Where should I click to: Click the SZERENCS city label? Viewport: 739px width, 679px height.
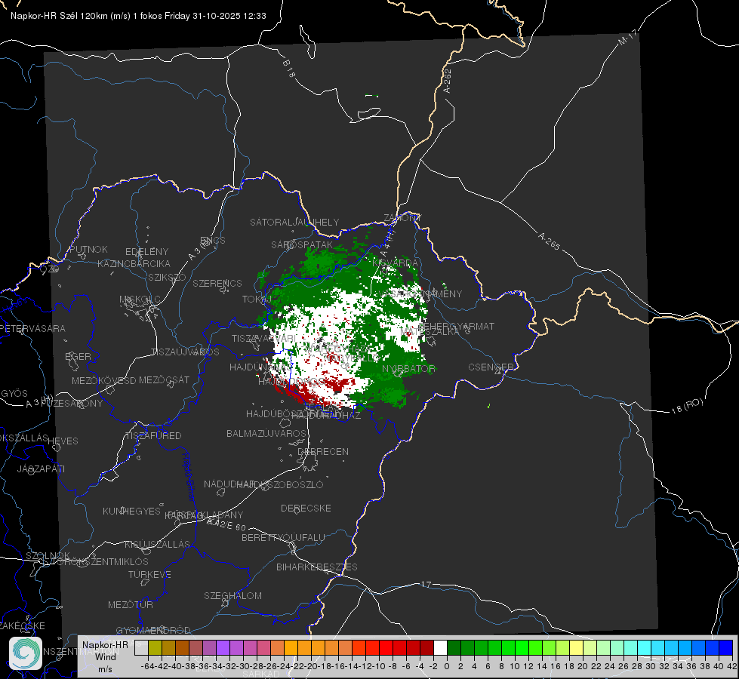(x=217, y=283)
